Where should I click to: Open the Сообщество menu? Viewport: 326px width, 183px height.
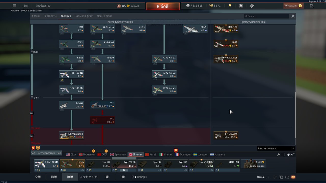[43, 6]
